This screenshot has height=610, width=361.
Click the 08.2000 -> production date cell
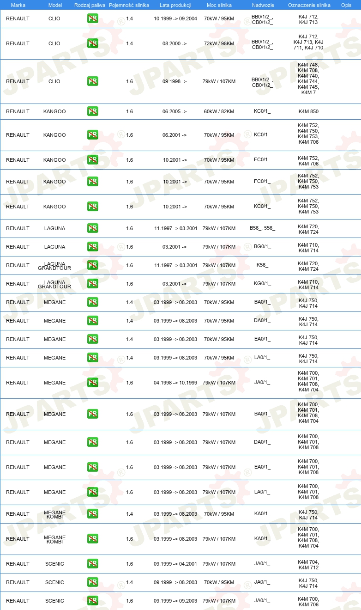[x=174, y=43]
